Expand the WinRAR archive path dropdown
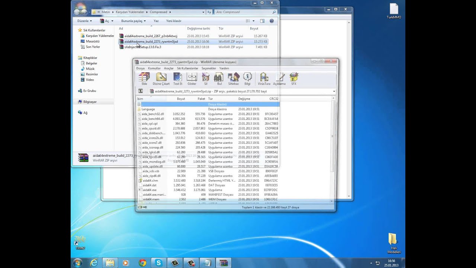Screen dimensions: 476x268 click(x=334, y=91)
